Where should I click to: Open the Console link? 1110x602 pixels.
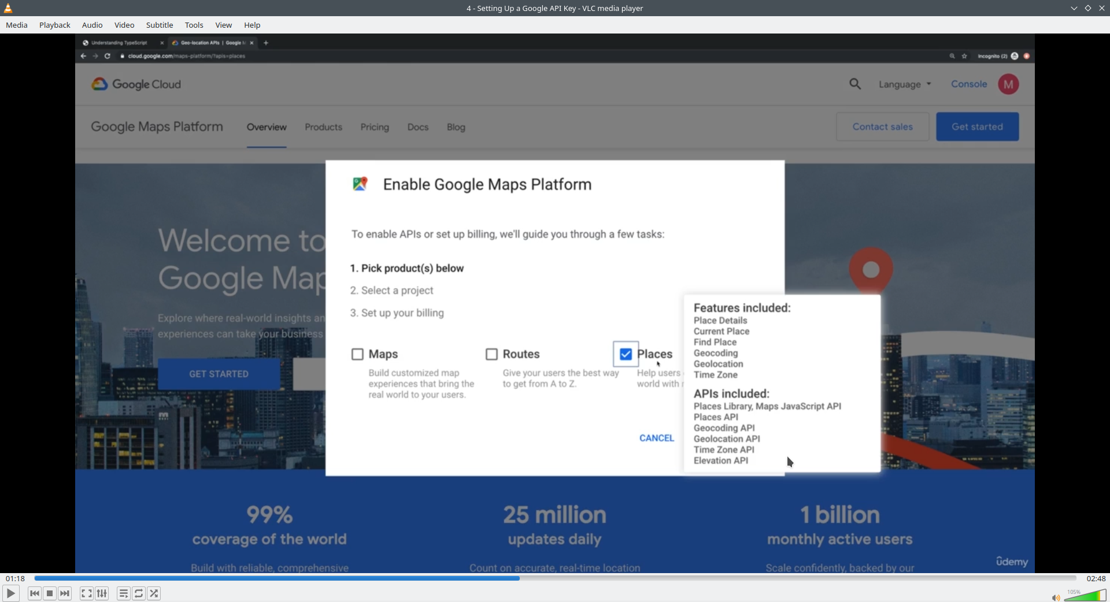click(969, 84)
